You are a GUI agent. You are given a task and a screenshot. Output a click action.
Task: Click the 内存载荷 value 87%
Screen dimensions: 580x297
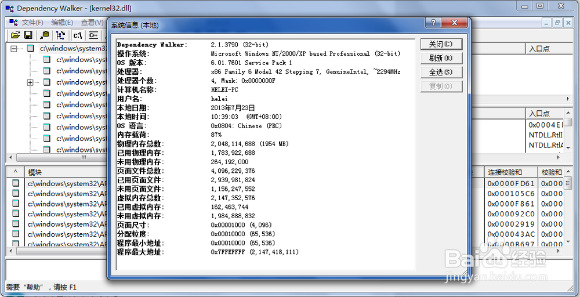[216, 135]
